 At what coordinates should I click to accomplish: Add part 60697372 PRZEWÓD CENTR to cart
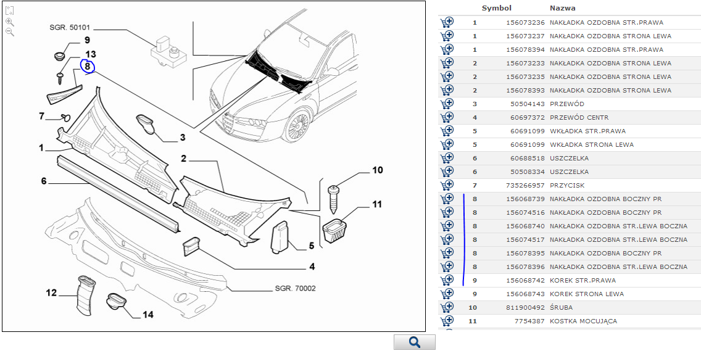(447, 118)
